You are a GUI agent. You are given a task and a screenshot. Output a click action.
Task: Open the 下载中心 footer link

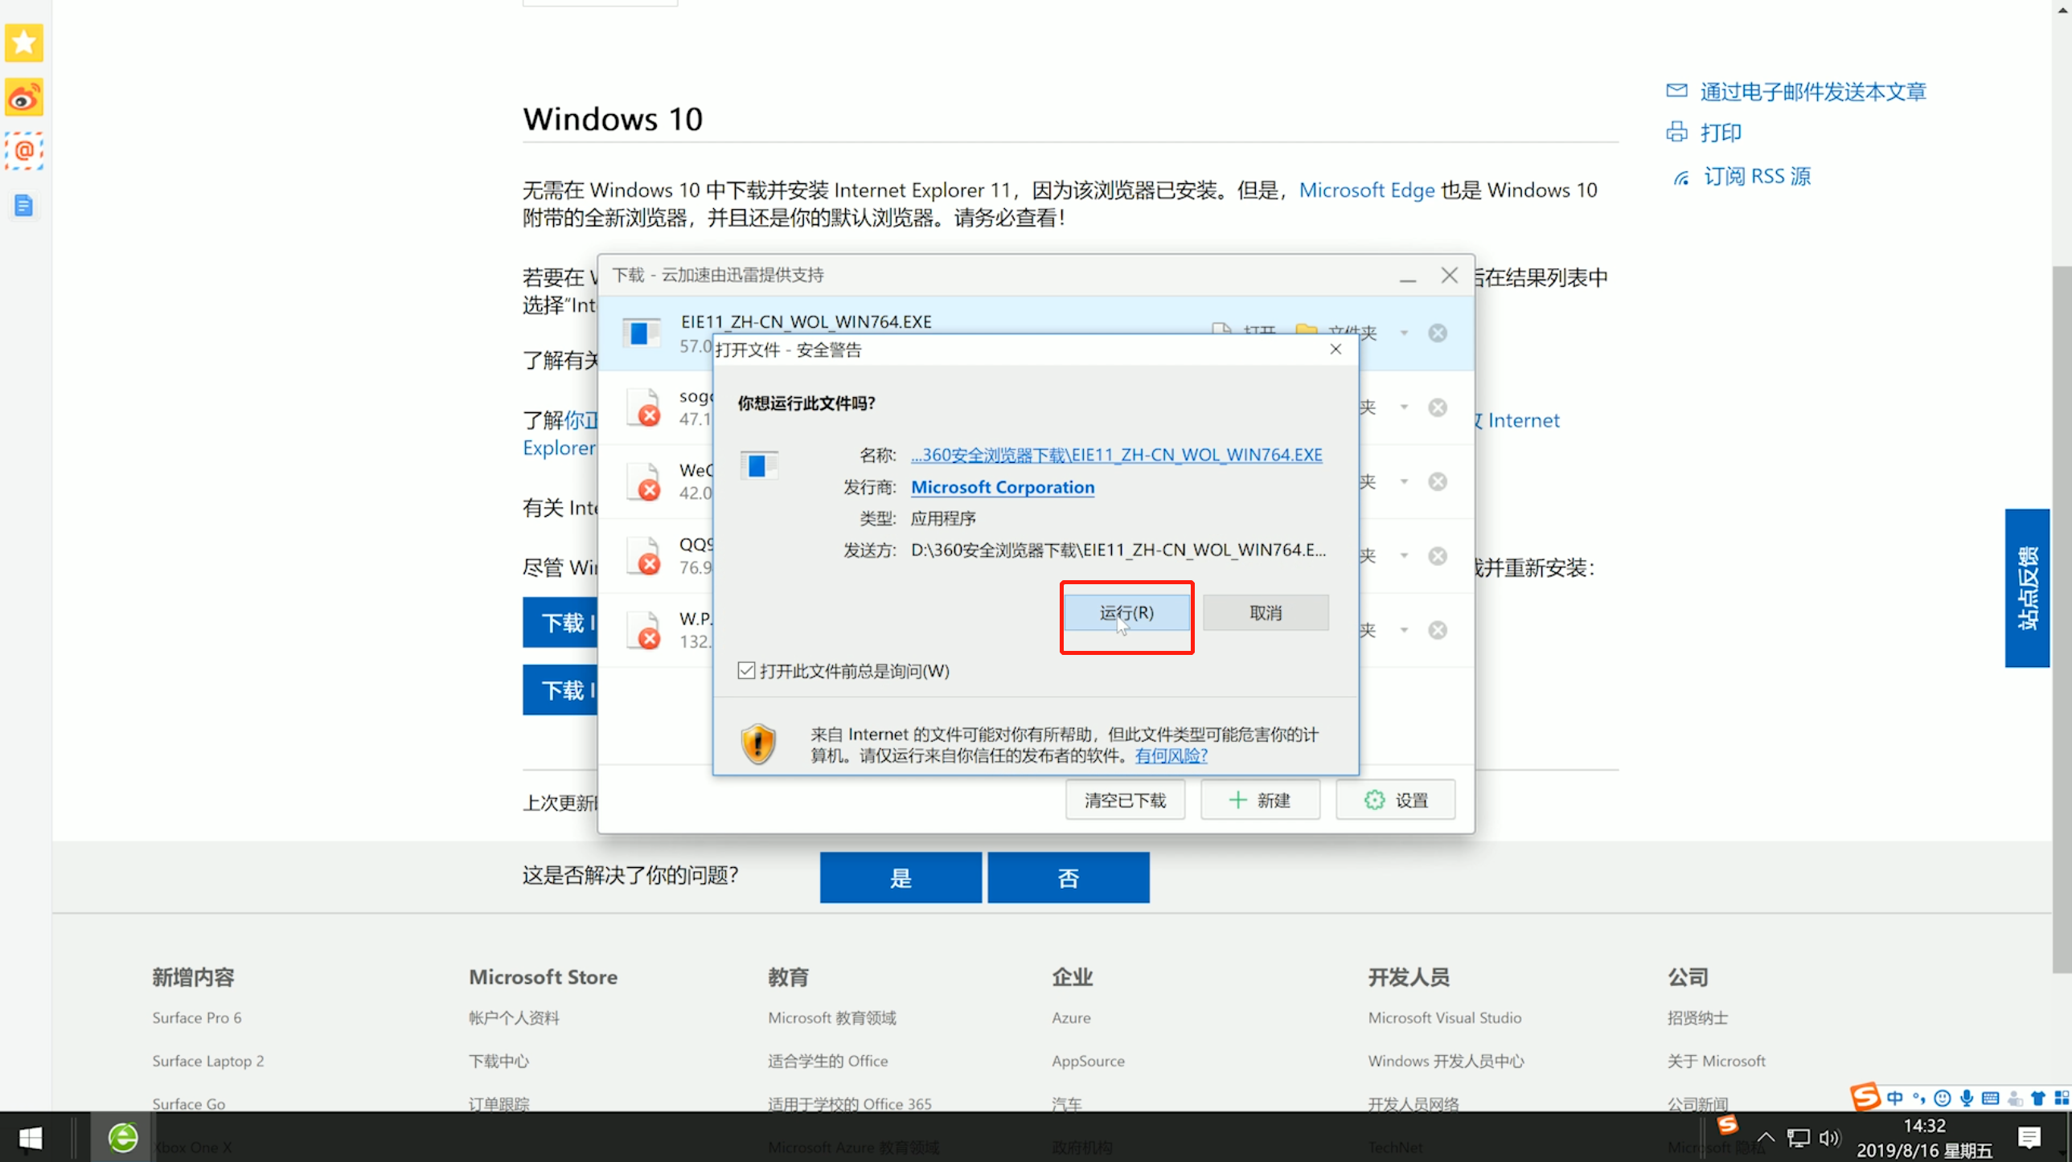pos(499,1061)
